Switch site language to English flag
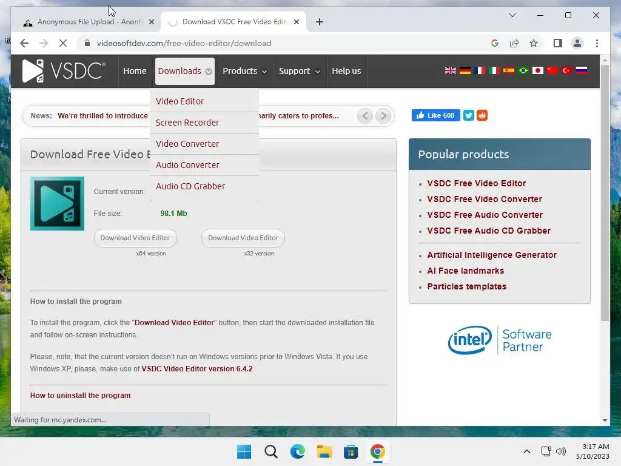 point(451,70)
